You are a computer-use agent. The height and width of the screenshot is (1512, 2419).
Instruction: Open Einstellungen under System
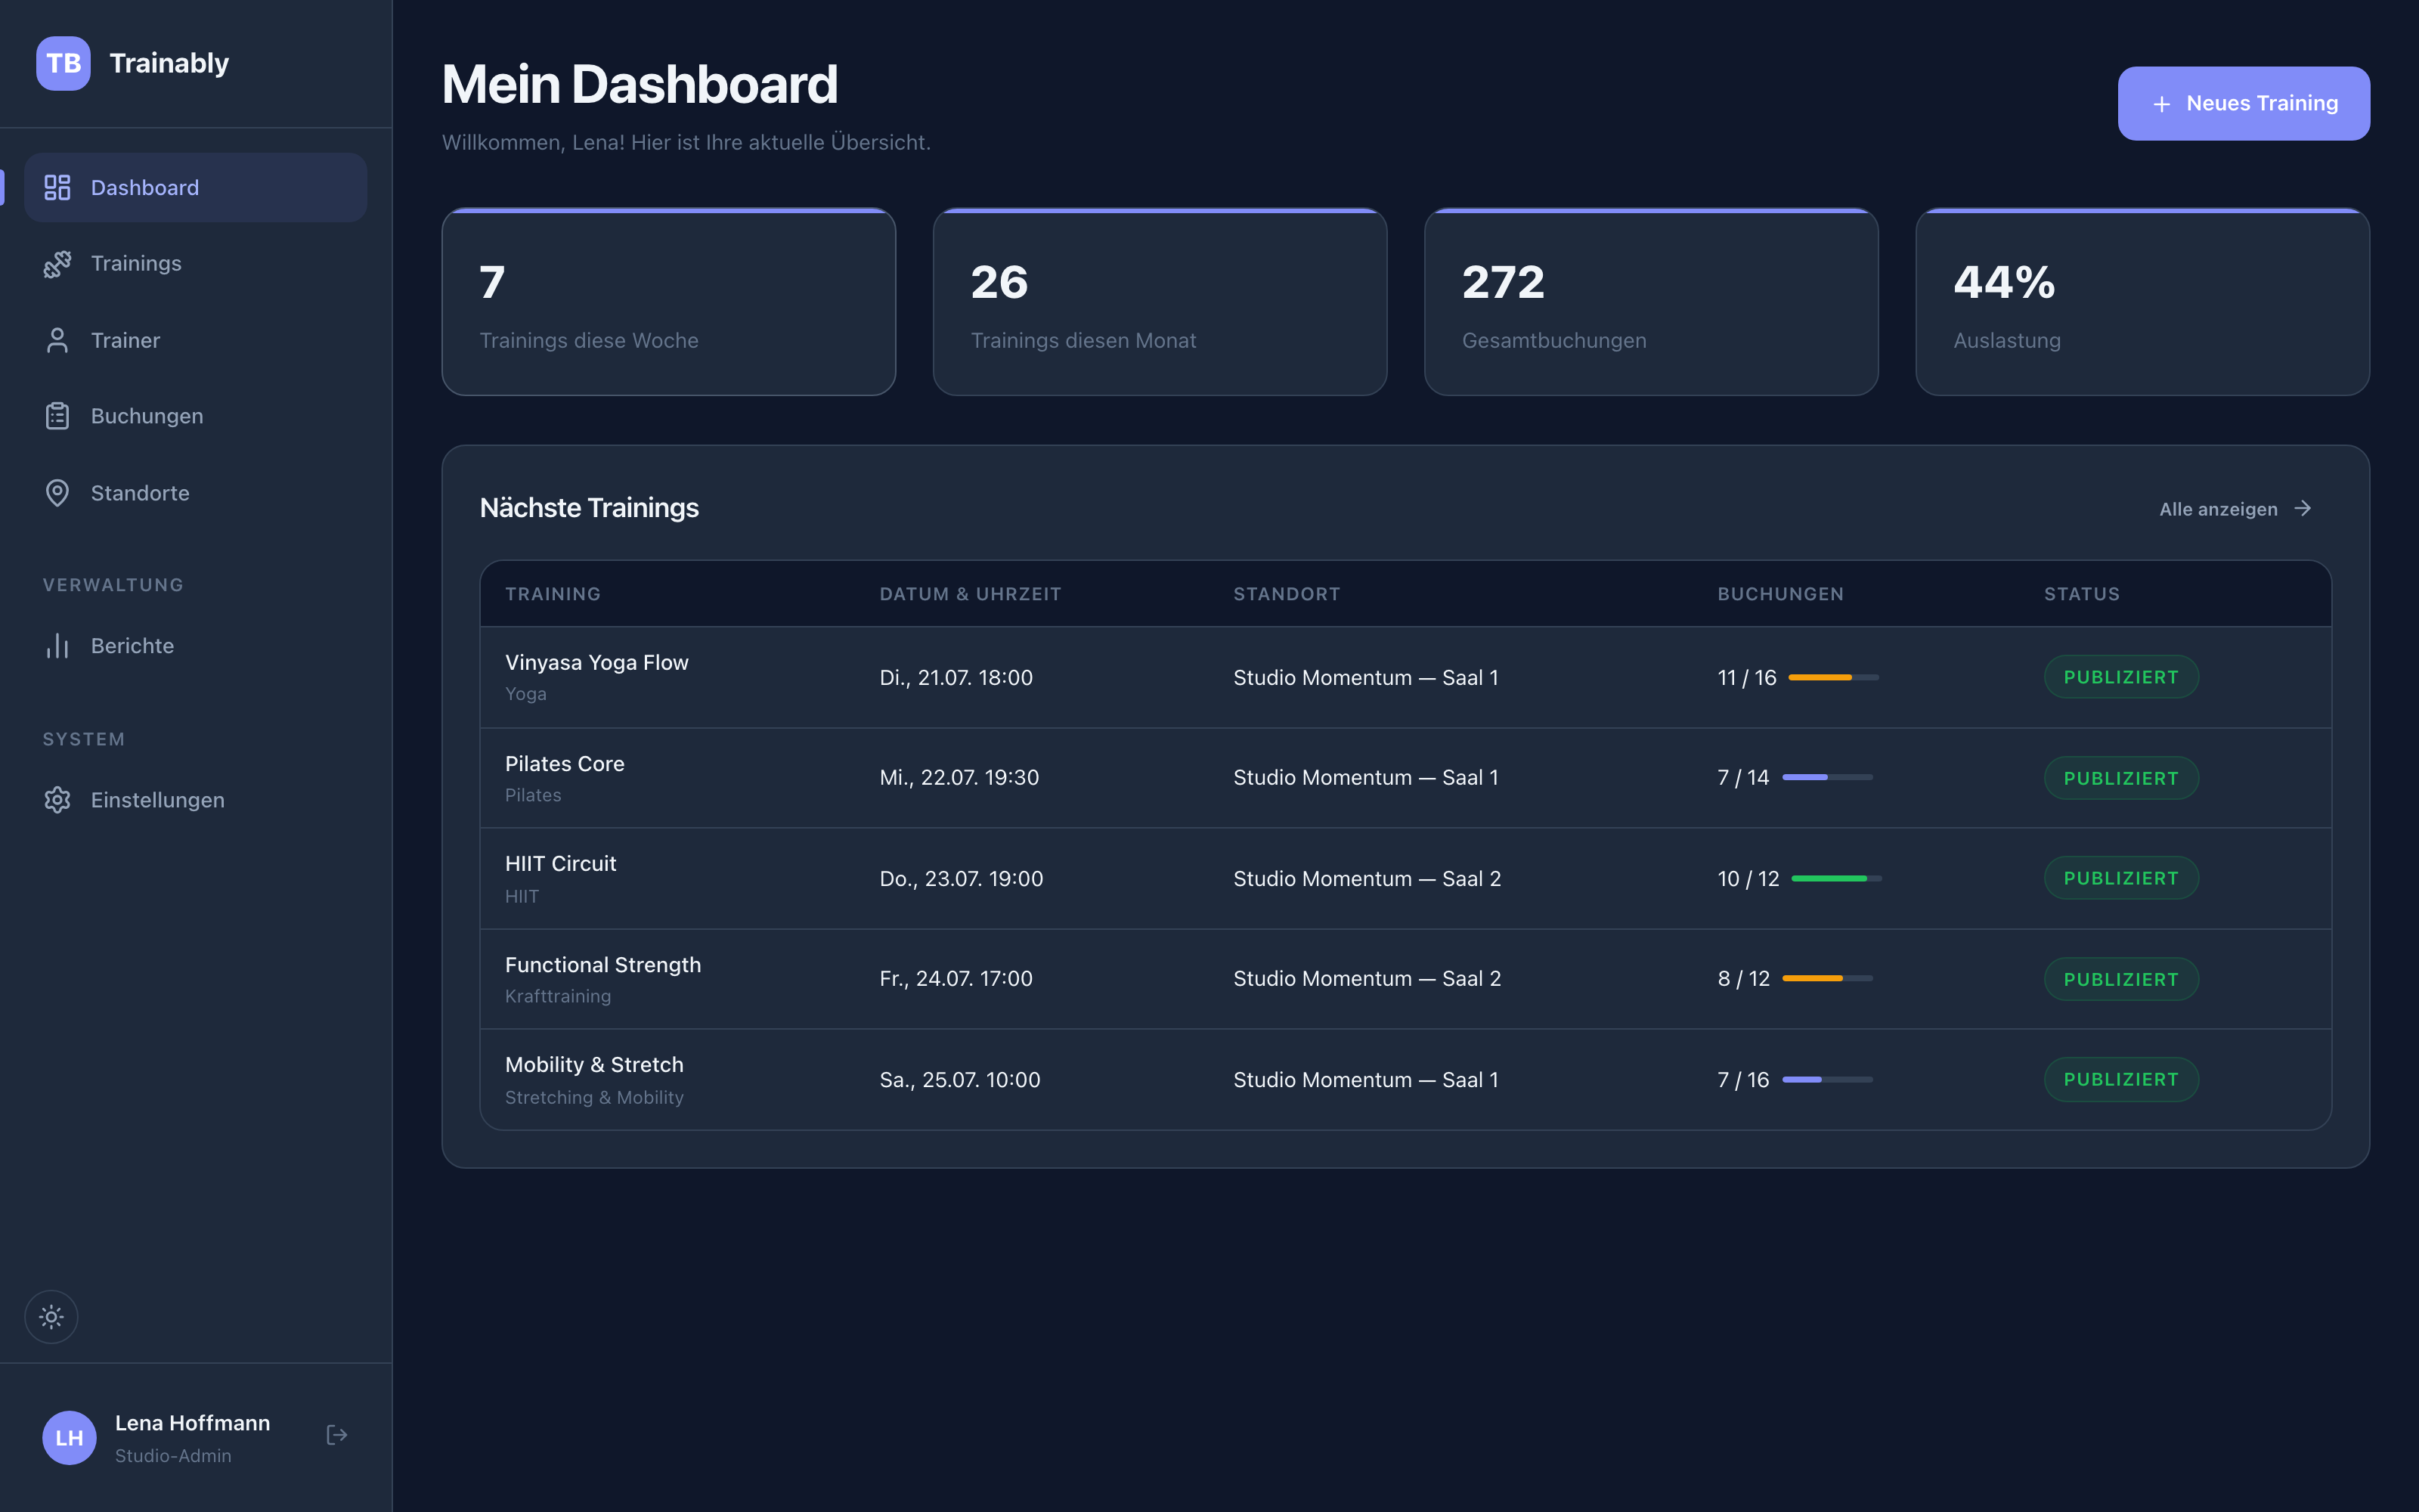pos(196,800)
